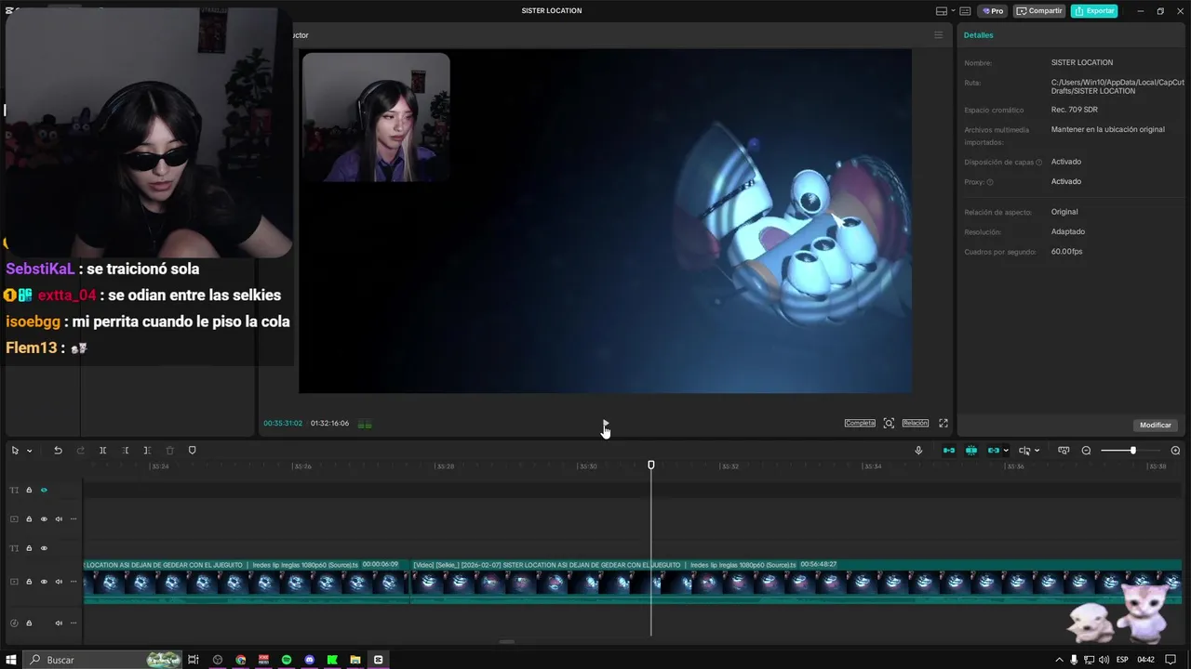Open the notification center on the taskbar

pyautogui.click(x=1171, y=660)
